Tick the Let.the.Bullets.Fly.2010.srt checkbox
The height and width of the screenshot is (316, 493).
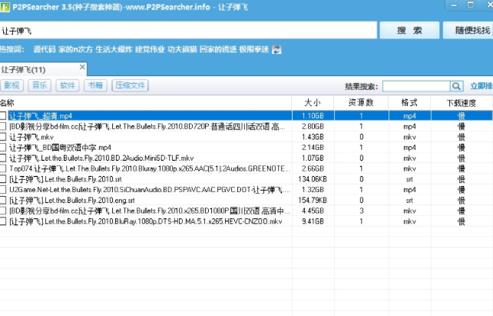click(3, 179)
